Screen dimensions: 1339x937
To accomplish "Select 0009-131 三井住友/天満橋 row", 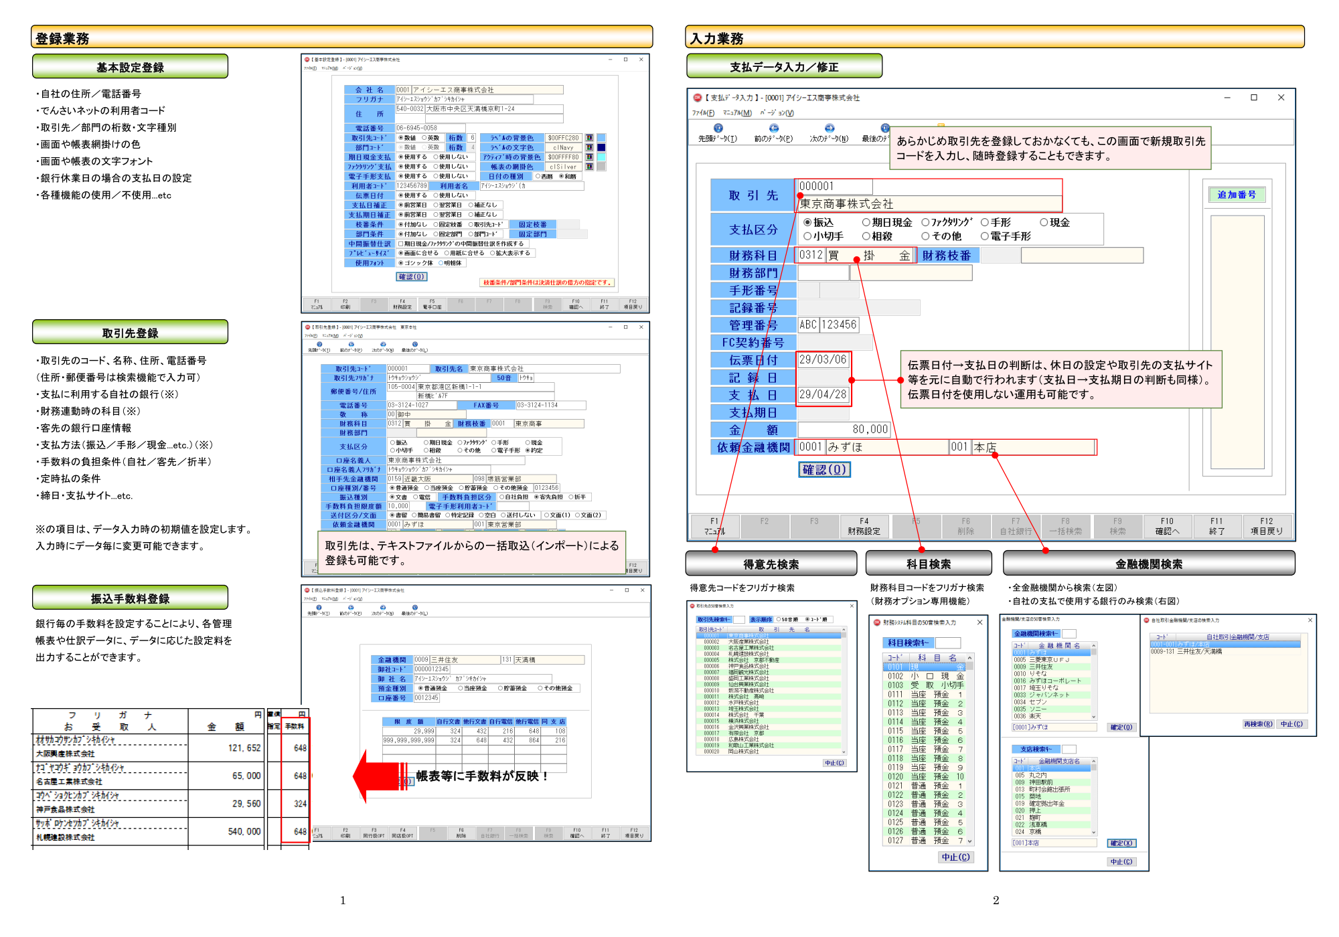I will tap(1225, 651).
